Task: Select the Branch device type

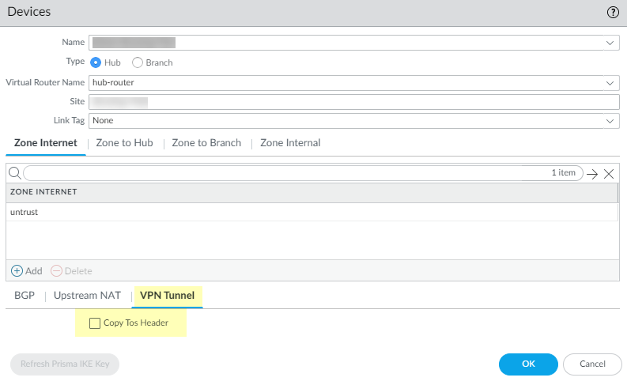Action: [138, 62]
